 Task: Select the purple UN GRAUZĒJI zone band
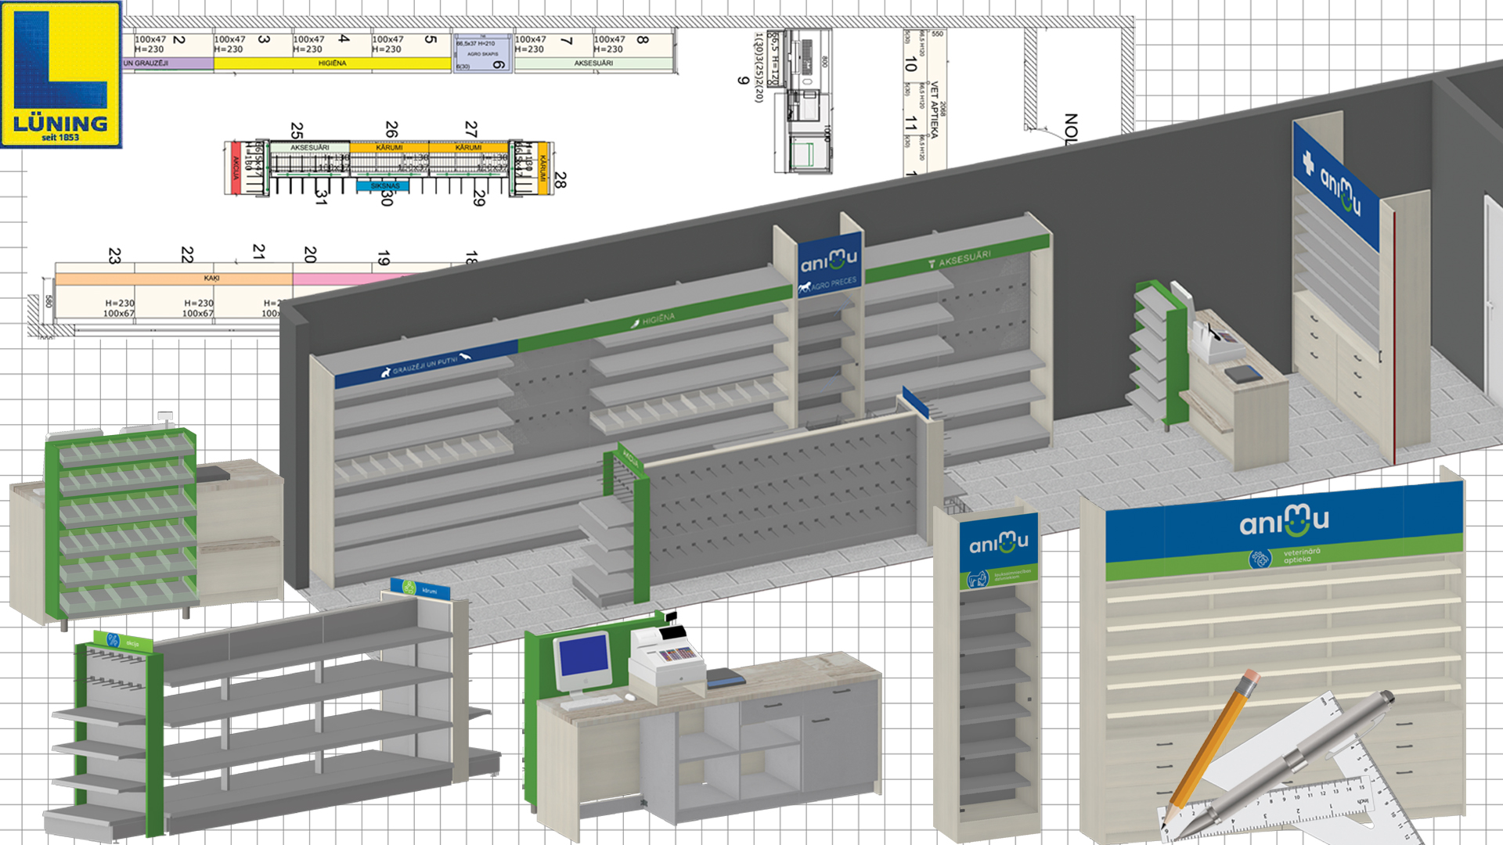click(x=168, y=63)
